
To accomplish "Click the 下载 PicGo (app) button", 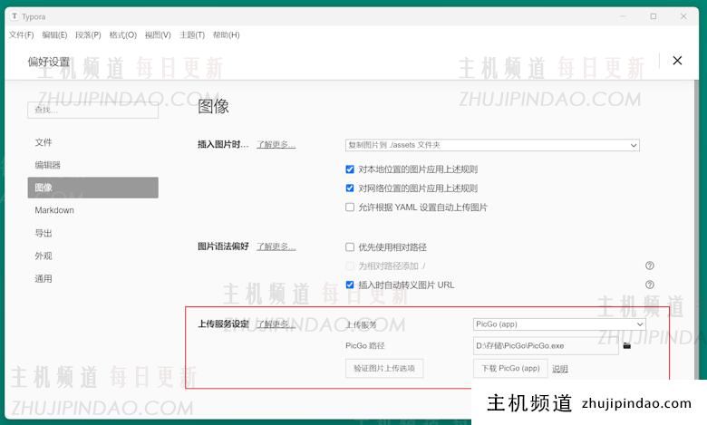I will [x=510, y=368].
